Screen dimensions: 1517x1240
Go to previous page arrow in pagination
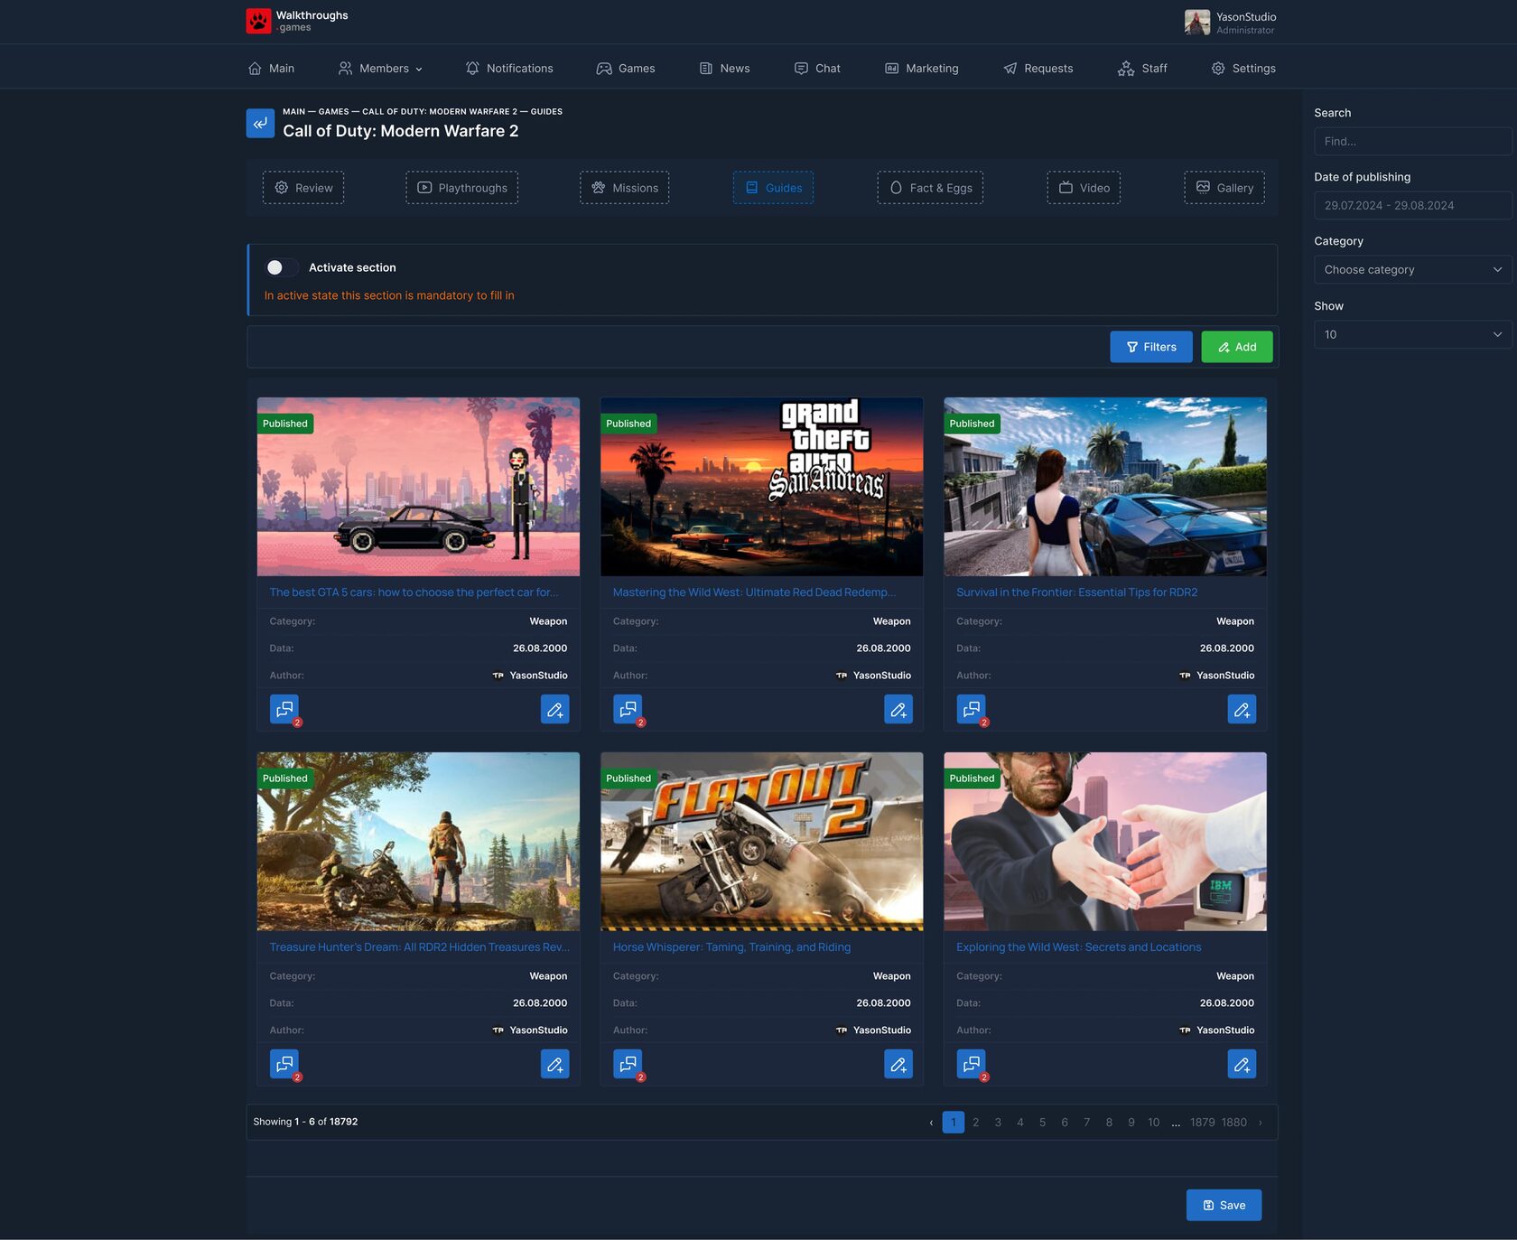tap(931, 1123)
